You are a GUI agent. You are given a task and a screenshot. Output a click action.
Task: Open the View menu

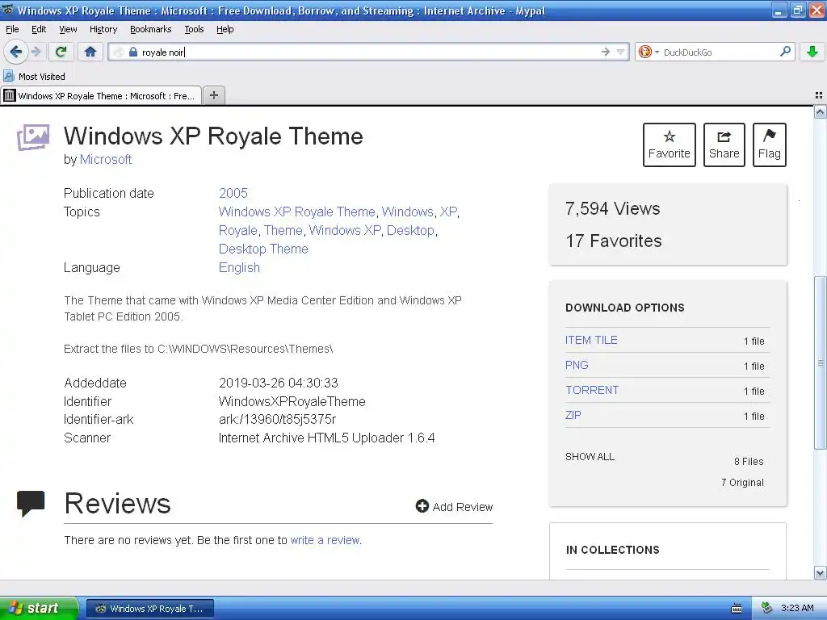(x=68, y=29)
